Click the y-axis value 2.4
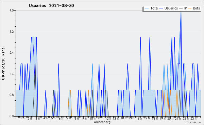The image size is (204, 125). 12,53
